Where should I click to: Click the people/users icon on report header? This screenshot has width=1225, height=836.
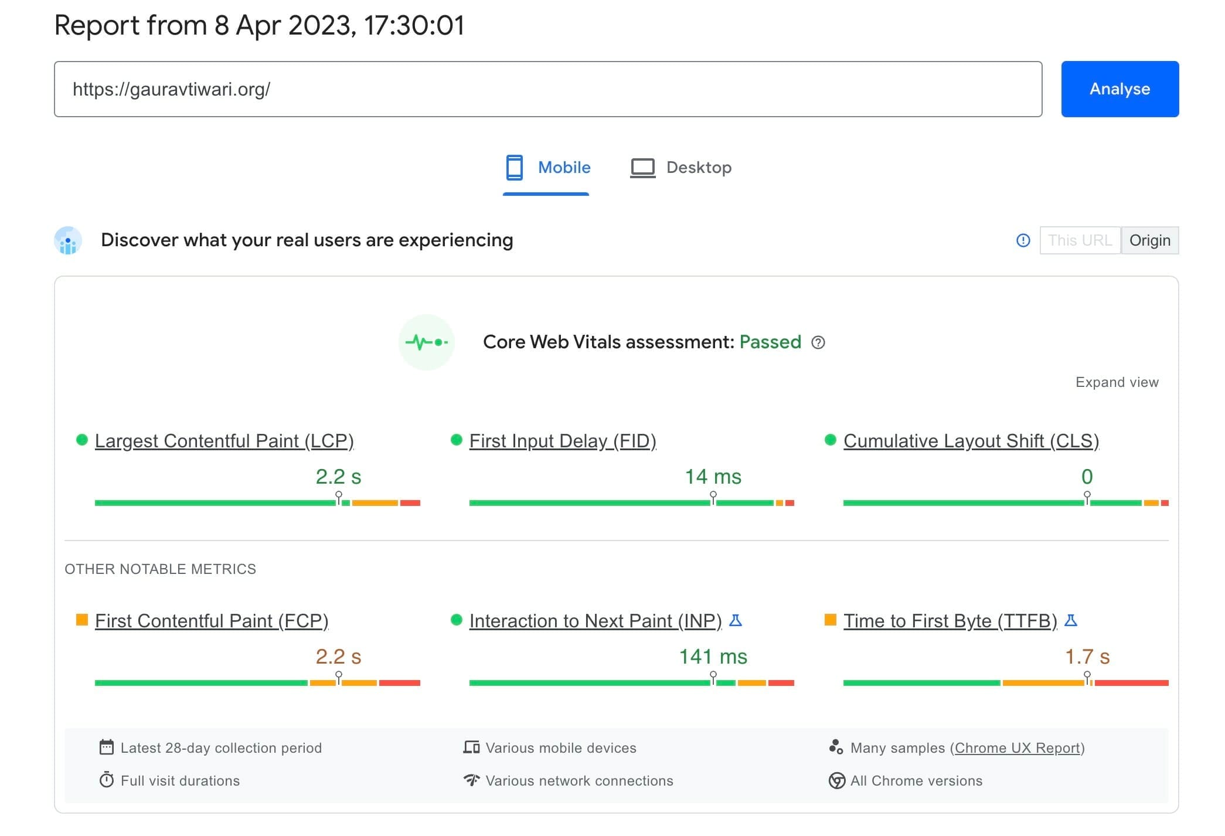70,240
